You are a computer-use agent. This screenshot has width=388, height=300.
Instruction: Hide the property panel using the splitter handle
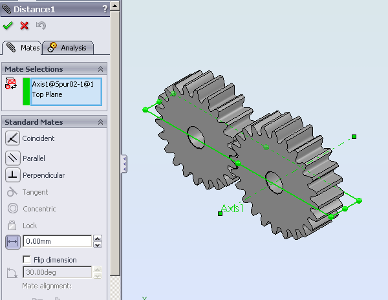(x=124, y=164)
